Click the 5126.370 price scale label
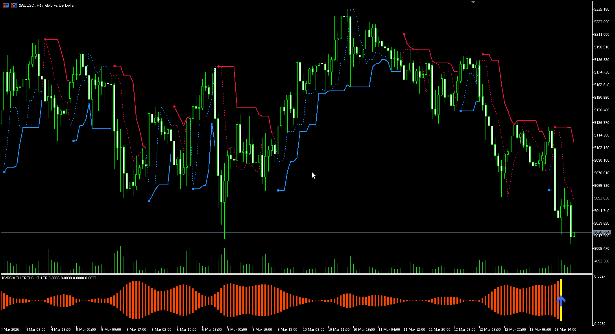The height and width of the screenshot is (334, 615). [601, 122]
